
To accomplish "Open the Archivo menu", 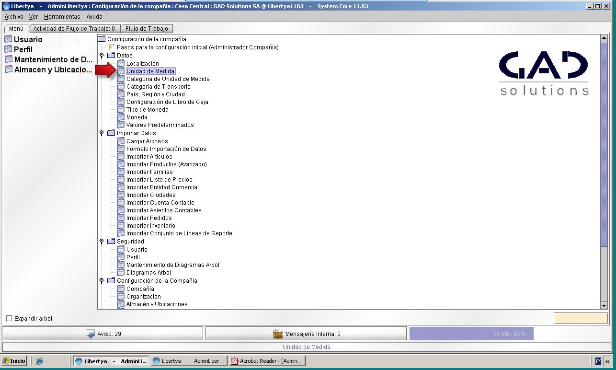I will (x=14, y=16).
